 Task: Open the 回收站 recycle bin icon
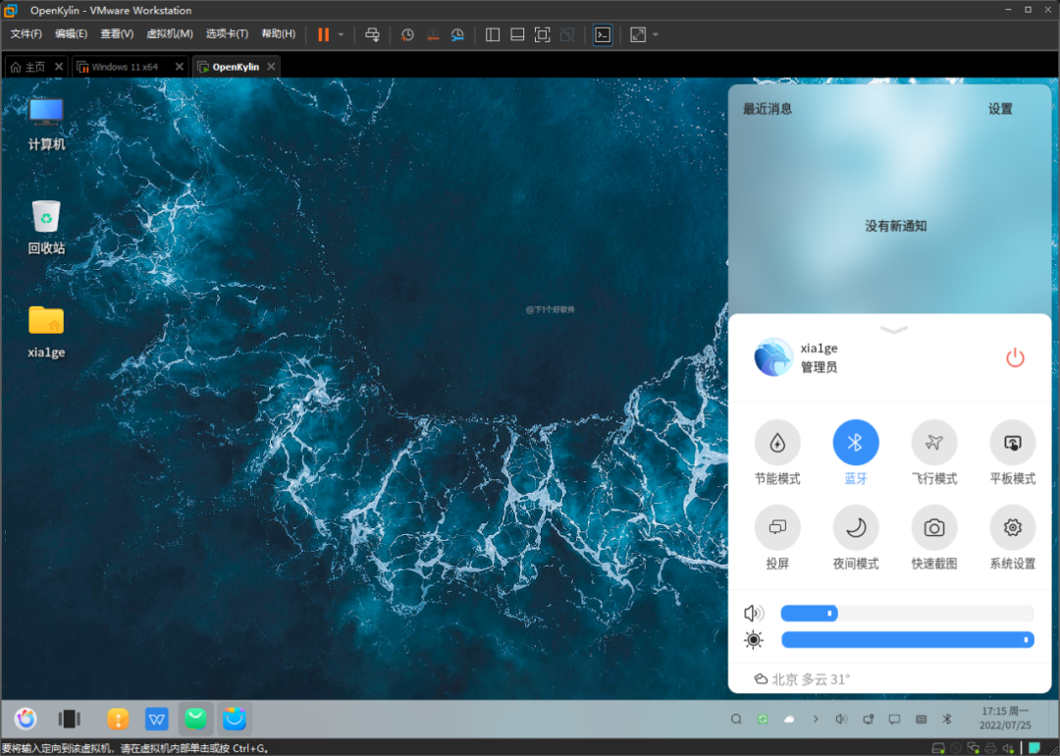pos(46,218)
